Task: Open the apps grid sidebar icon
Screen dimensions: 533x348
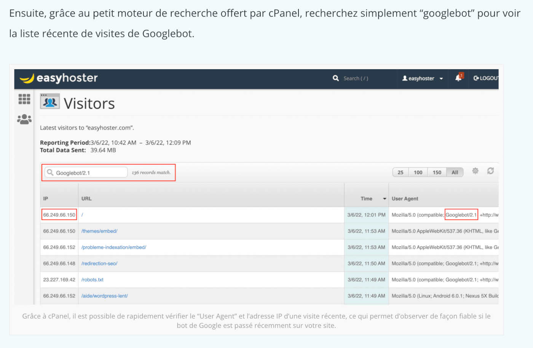Action: point(24,99)
